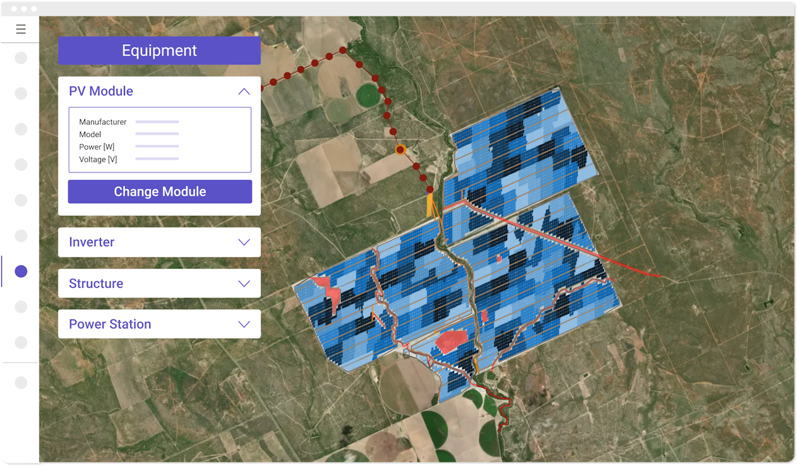Screen dimensions: 797x466
Task: Click the Change Module button
Action: tap(160, 192)
